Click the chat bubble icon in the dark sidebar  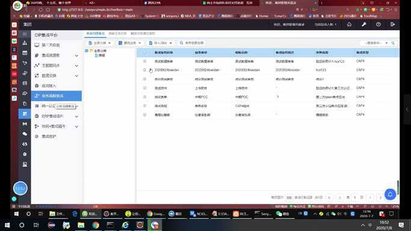pos(25,134)
